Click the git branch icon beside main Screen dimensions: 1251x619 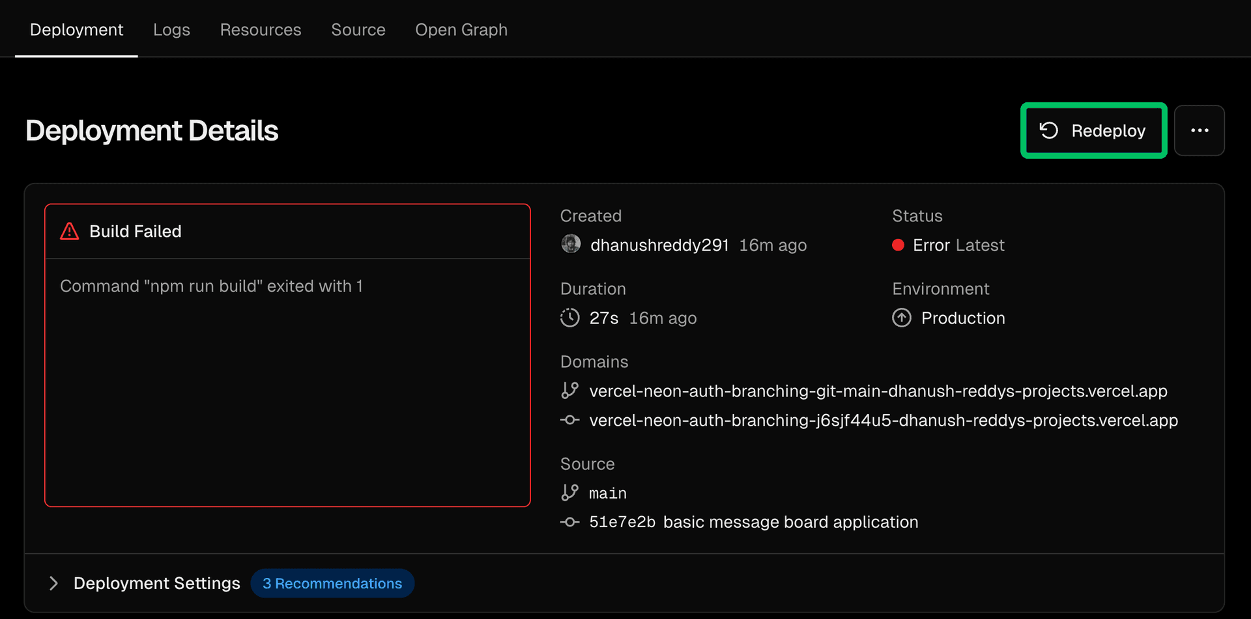click(x=569, y=493)
